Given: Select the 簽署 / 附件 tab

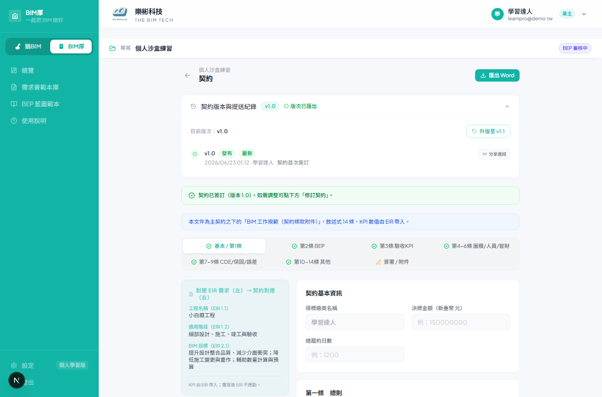Looking at the screenshot, I should pos(392,262).
